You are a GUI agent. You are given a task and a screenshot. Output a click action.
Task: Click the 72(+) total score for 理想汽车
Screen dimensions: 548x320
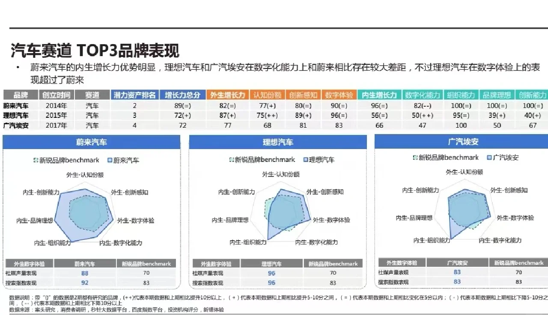pyautogui.click(x=183, y=116)
